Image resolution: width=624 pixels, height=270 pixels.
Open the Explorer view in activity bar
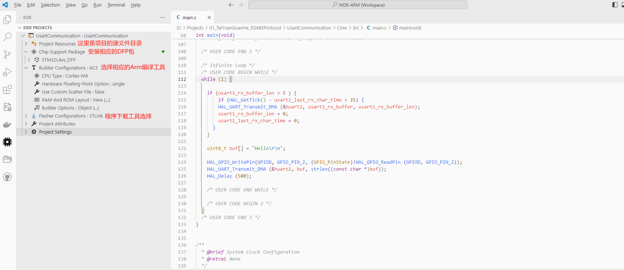7,20
